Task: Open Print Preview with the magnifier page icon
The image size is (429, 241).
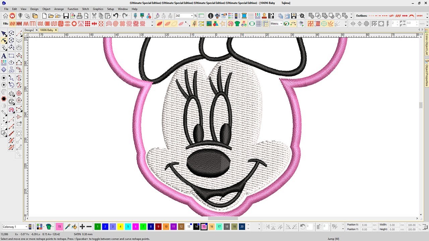Action: (86, 16)
